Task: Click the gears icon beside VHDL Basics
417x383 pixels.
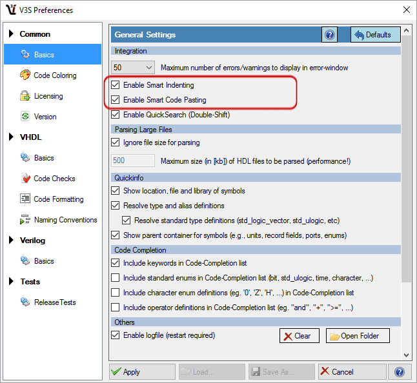Action: 25,157
